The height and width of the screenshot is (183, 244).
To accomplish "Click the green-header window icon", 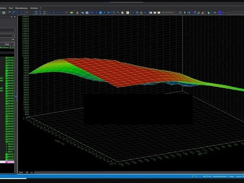I will [x=159, y=13].
